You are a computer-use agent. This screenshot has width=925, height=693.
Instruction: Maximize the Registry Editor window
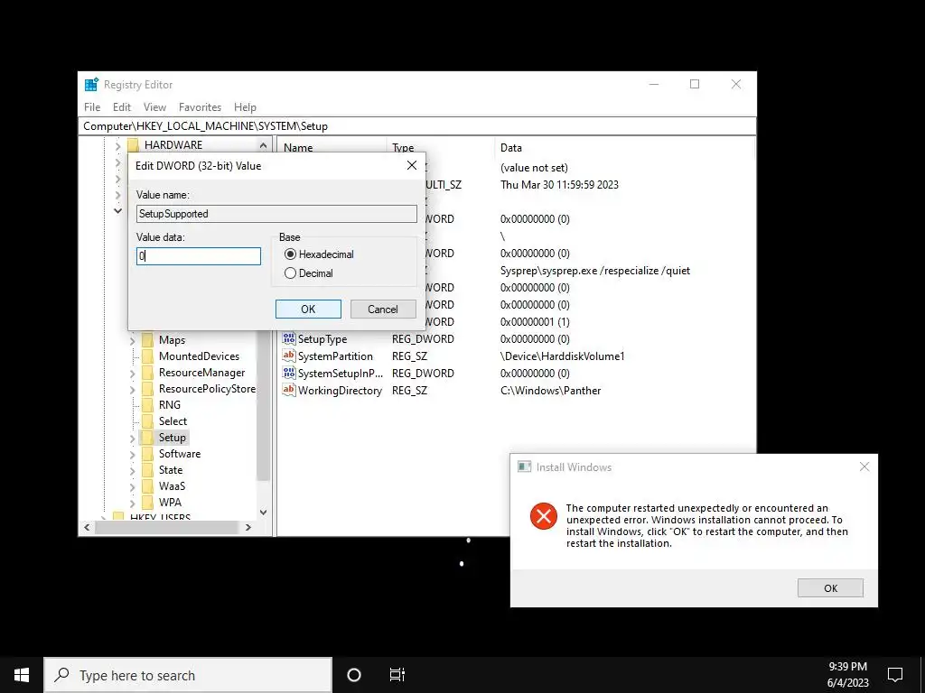tap(695, 84)
